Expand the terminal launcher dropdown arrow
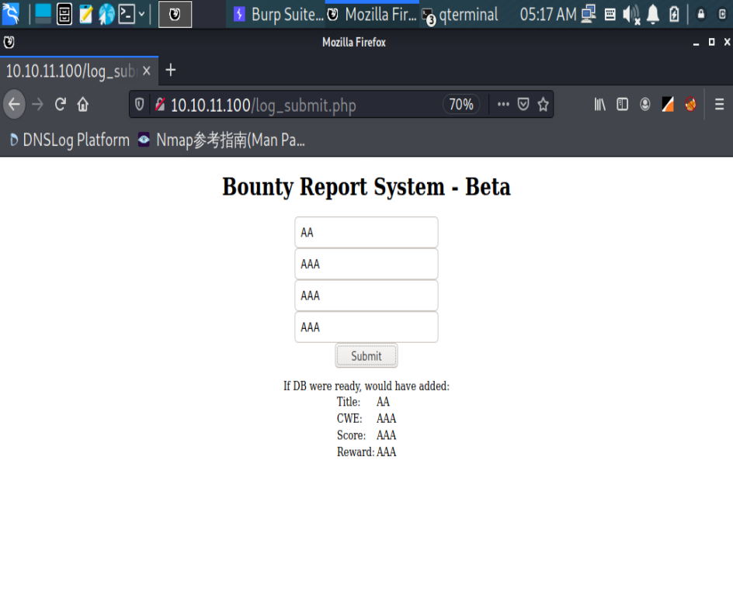Image resolution: width=733 pixels, height=602 pixels. [x=141, y=14]
